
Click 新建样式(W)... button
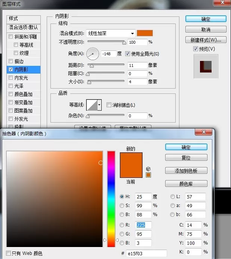206,40
